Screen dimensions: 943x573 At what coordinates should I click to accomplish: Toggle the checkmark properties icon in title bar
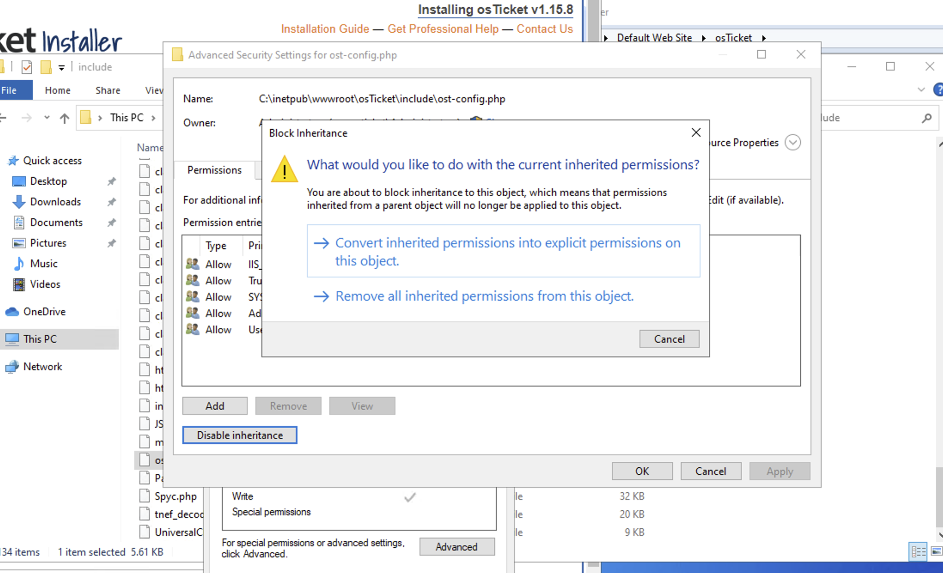pos(27,67)
